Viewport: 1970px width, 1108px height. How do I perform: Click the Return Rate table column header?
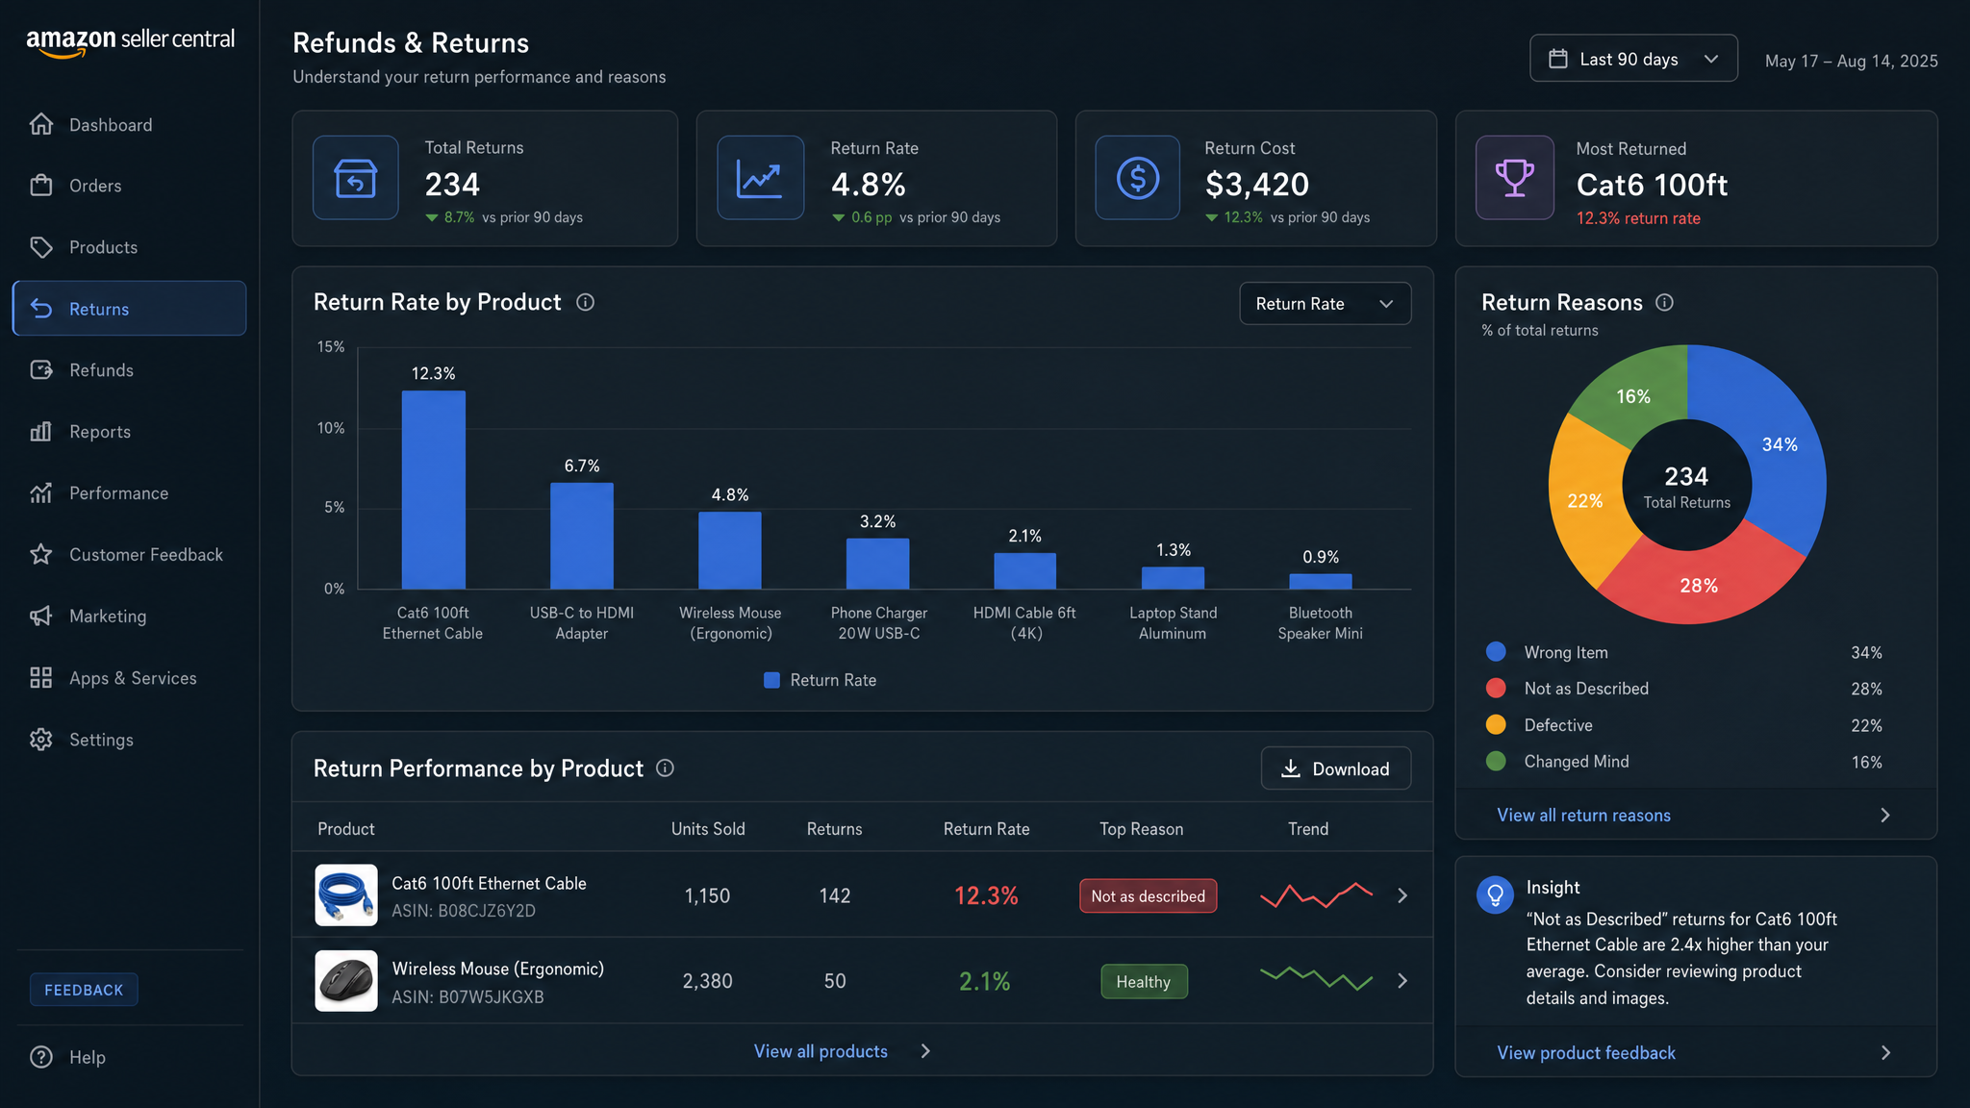986,829
